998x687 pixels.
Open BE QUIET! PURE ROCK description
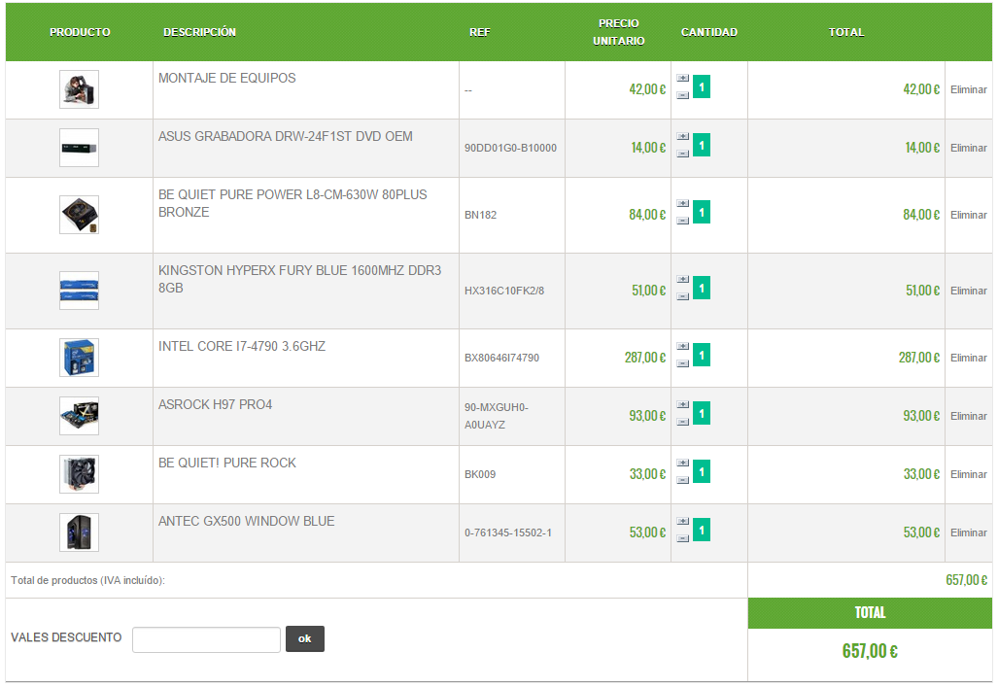[227, 463]
